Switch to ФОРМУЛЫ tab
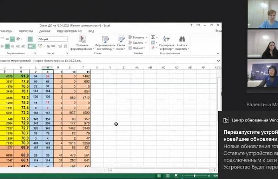 point(26,31)
